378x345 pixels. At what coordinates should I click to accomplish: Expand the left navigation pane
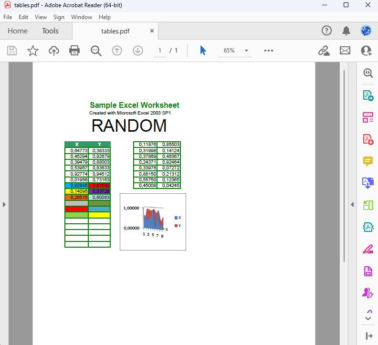pos(4,204)
